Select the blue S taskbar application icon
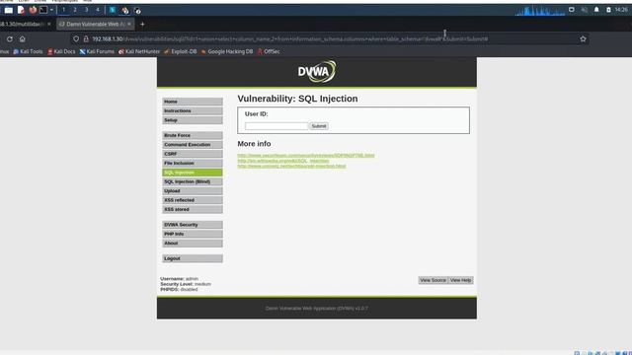Image resolution: width=632 pixels, height=355 pixels. [113, 10]
